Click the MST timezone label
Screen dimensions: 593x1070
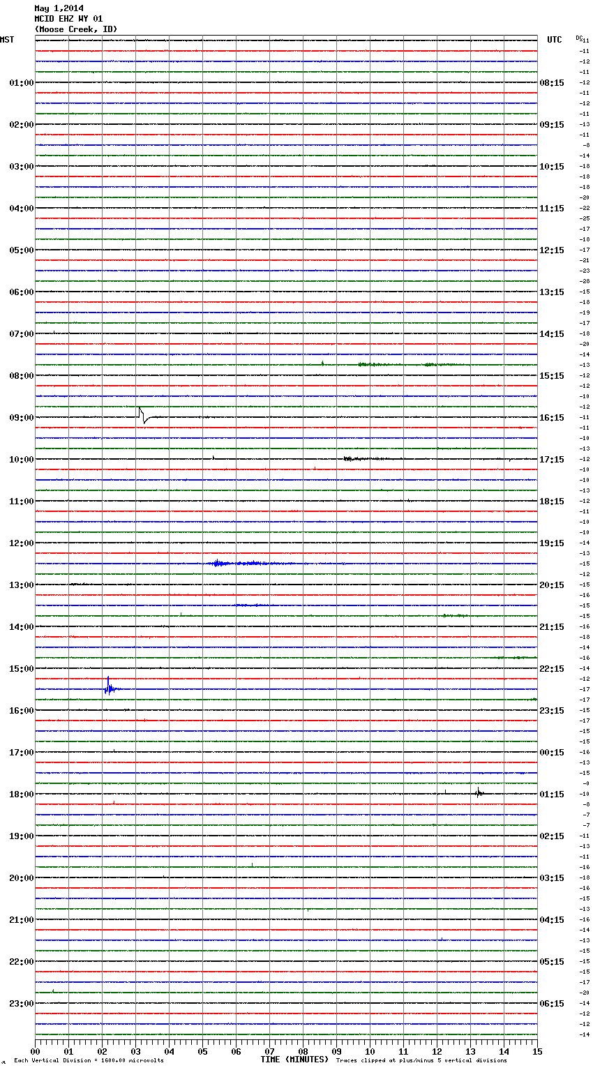click(7, 40)
